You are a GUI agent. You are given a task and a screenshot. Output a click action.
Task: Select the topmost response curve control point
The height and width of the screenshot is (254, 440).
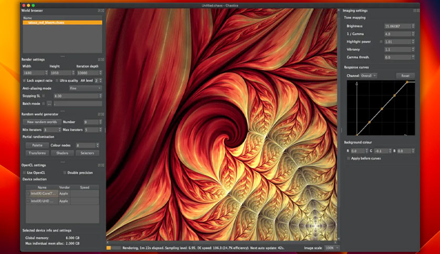coord(407,82)
